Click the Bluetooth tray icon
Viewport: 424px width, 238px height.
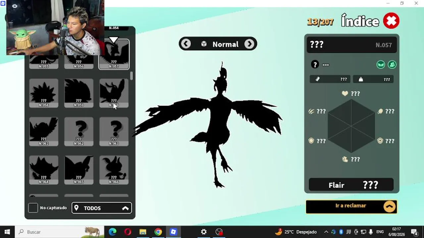[341, 232]
